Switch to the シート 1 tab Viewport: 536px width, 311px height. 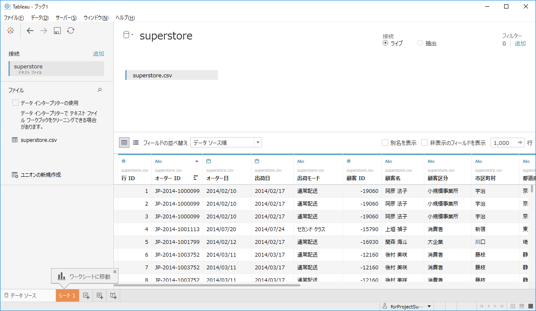pos(68,296)
